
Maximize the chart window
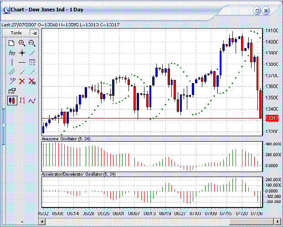(x=257, y=10)
